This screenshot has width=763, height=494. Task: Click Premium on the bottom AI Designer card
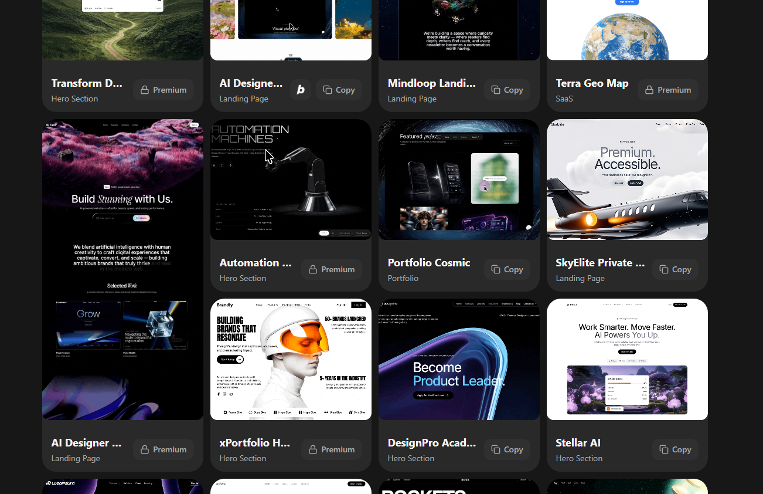pos(163,449)
